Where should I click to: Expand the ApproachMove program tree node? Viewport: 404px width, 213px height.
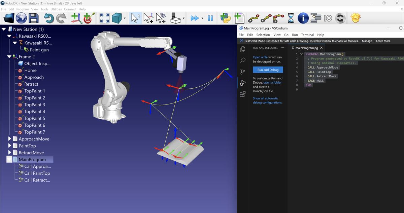click(9, 139)
